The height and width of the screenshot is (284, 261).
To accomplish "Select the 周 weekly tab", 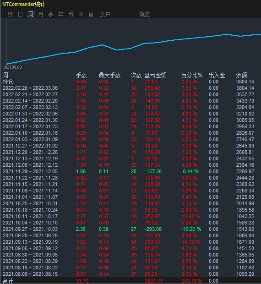I will tap(30, 14).
